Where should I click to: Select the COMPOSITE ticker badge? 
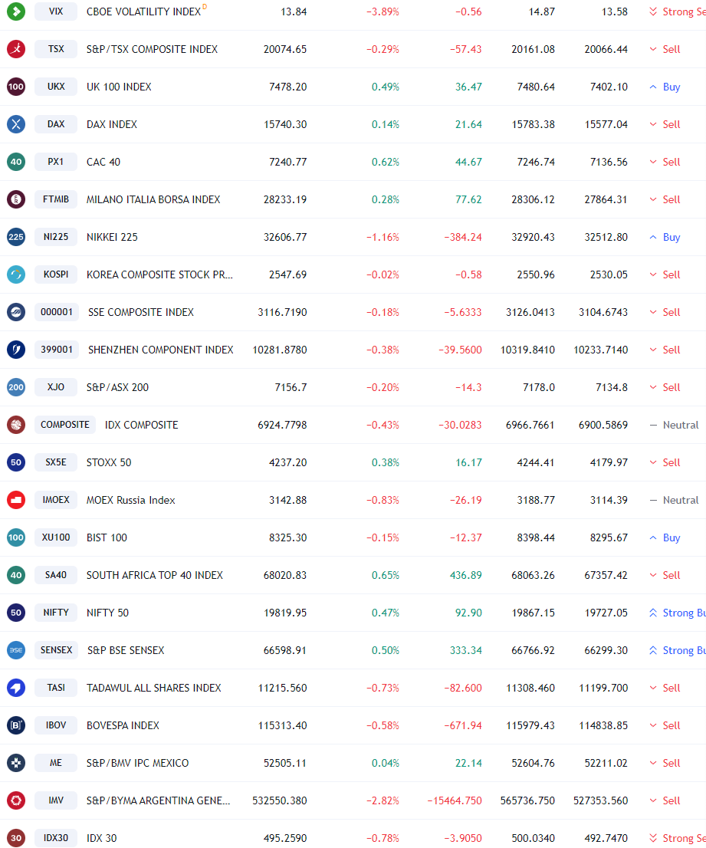pyautogui.click(x=65, y=425)
